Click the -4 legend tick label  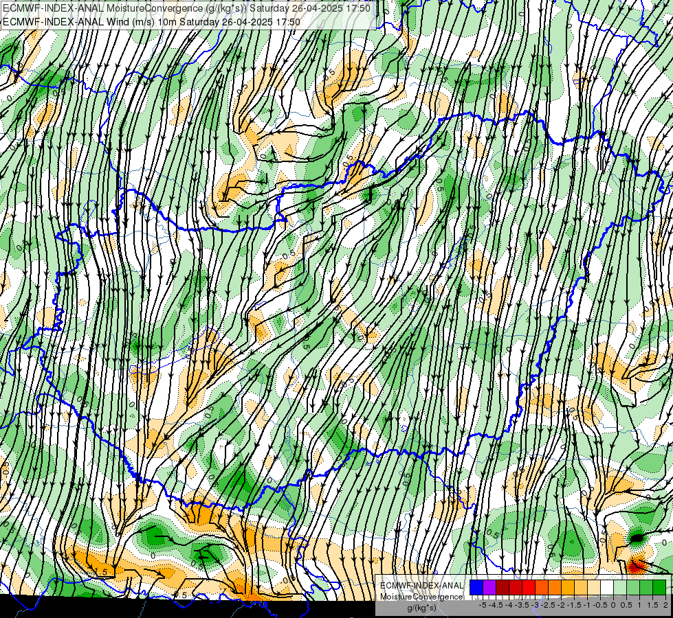(x=509, y=605)
